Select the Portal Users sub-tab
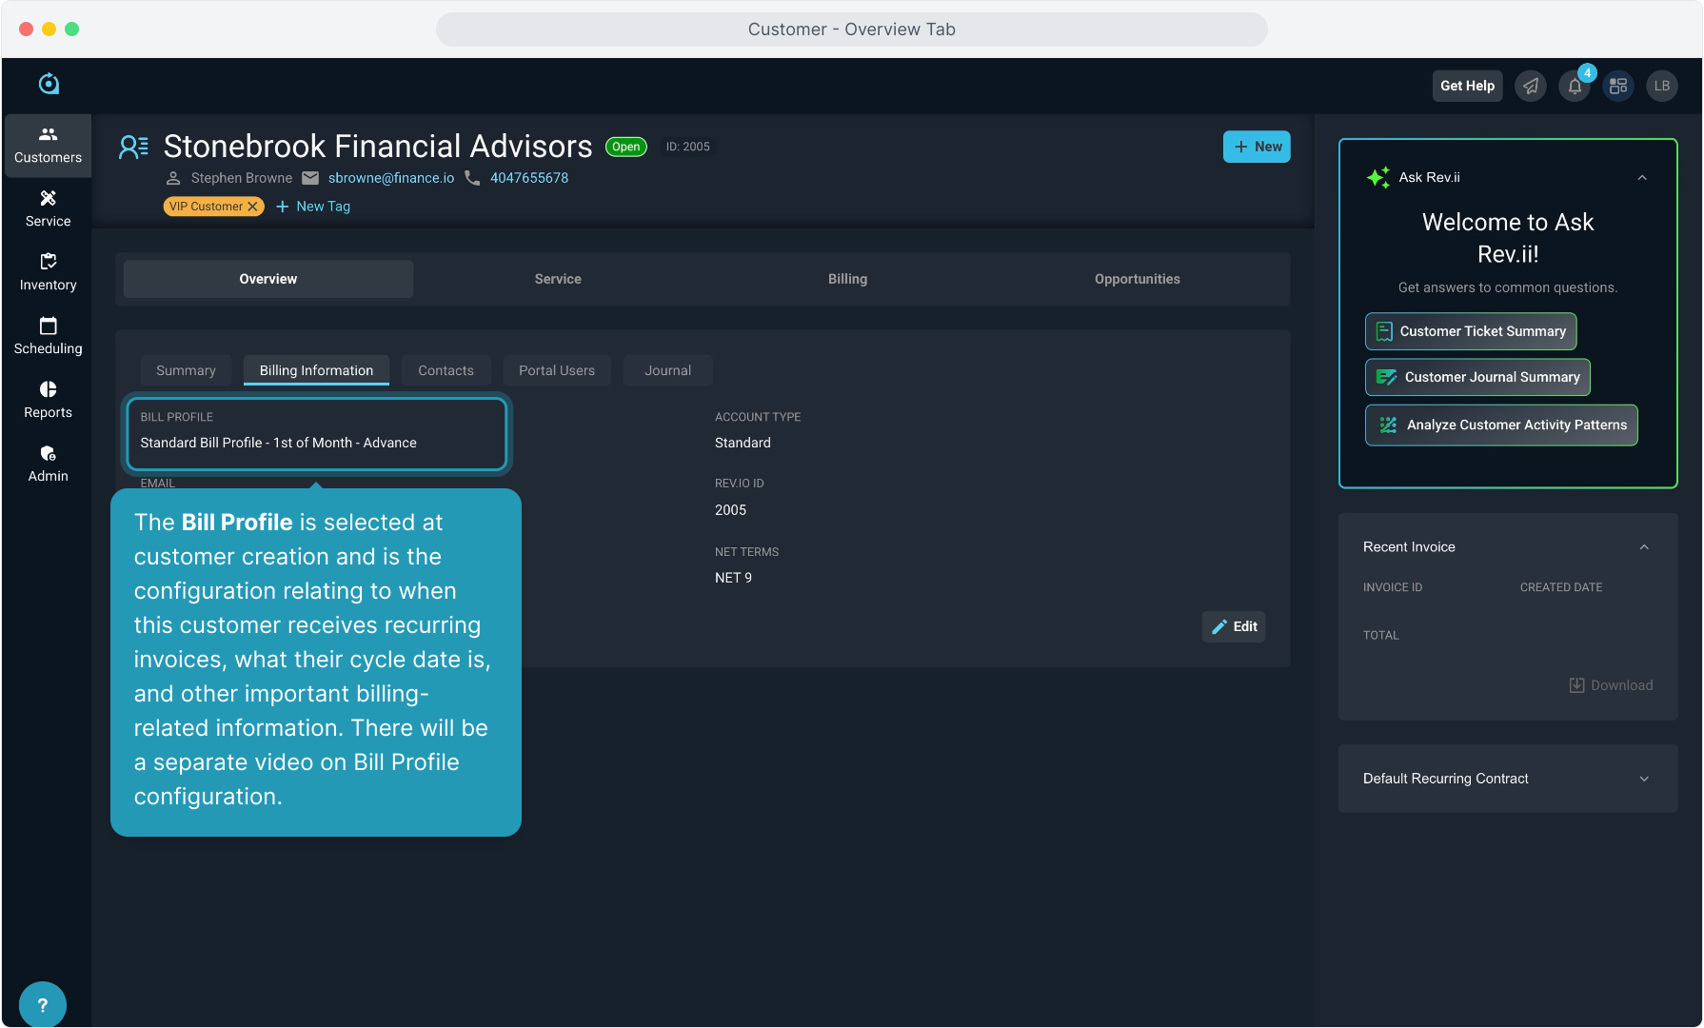This screenshot has width=1704, height=1028. [556, 370]
